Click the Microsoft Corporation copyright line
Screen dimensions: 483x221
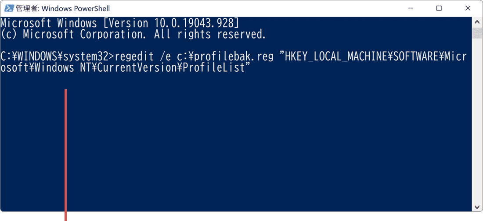point(133,34)
